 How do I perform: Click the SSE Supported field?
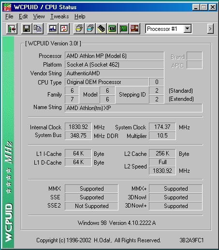coord(91,197)
